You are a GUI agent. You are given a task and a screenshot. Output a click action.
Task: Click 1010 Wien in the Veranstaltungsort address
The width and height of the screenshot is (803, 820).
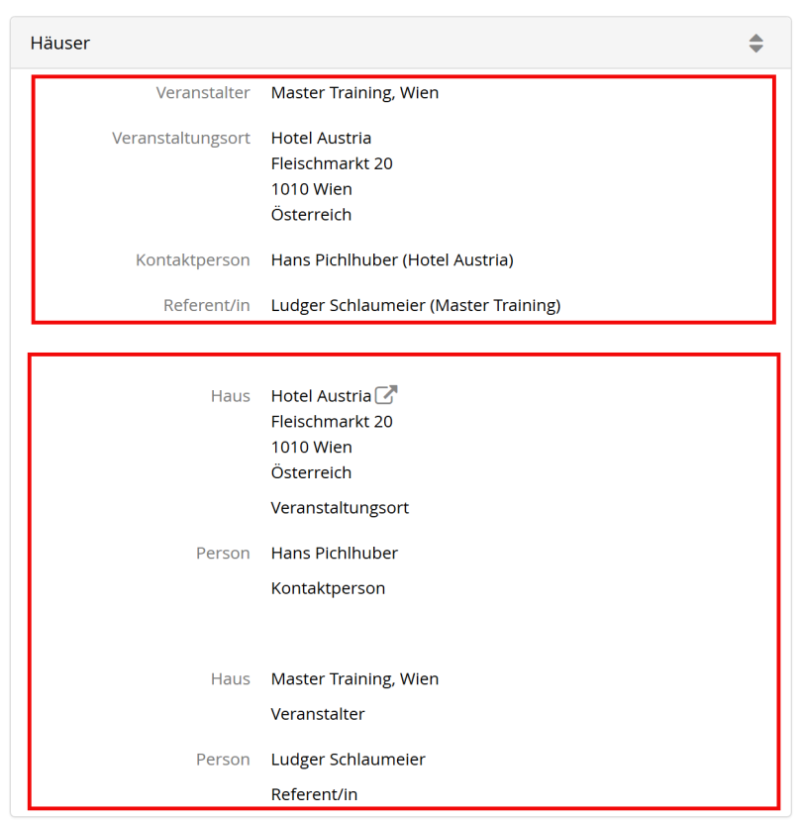pos(312,189)
